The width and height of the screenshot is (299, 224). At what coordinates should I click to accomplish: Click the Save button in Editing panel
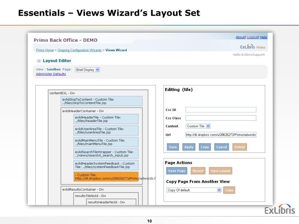[173, 147]
